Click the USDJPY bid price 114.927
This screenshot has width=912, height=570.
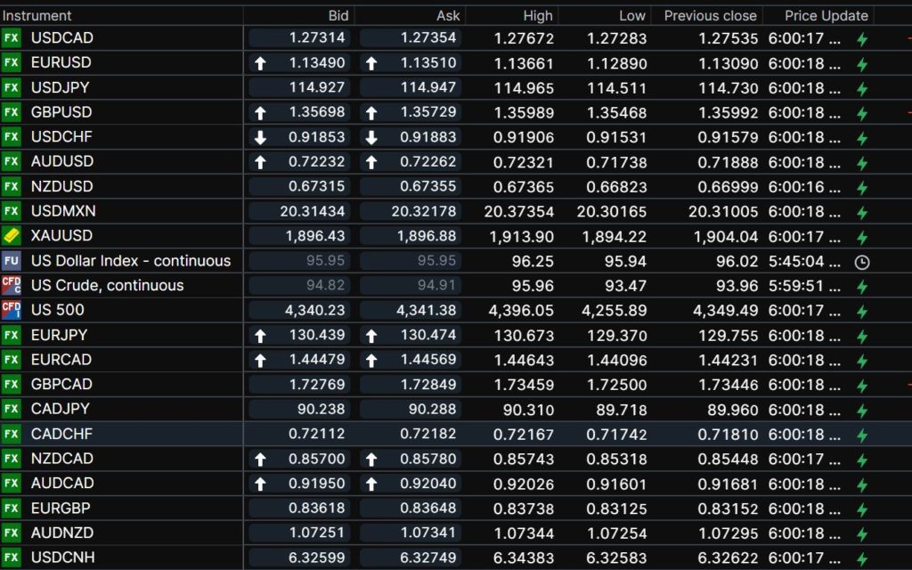pyautogui.click(x=316, y=87)
